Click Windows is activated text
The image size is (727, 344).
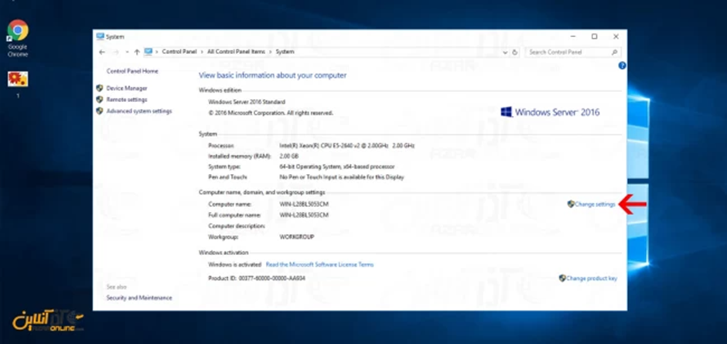(x=234, y=264)
